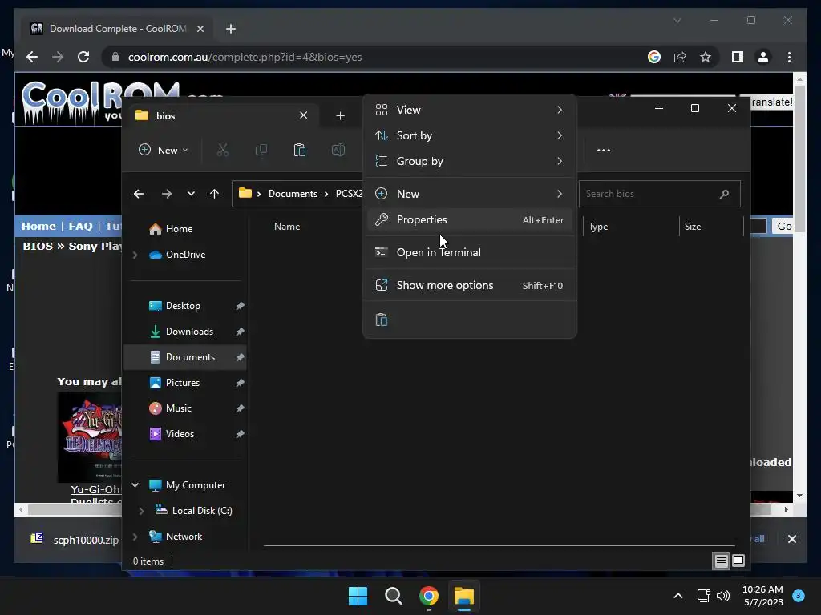
Task: Go forward in File Explorer navigation
Action: pyautogui.click(x=167, y=194)
